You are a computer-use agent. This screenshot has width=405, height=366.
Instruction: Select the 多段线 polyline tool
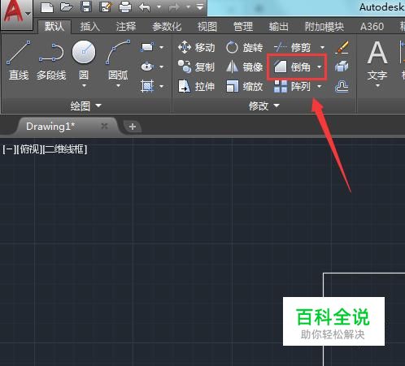click(51, 61)
